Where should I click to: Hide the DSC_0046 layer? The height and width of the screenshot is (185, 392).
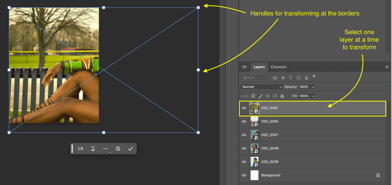point(244,148)
